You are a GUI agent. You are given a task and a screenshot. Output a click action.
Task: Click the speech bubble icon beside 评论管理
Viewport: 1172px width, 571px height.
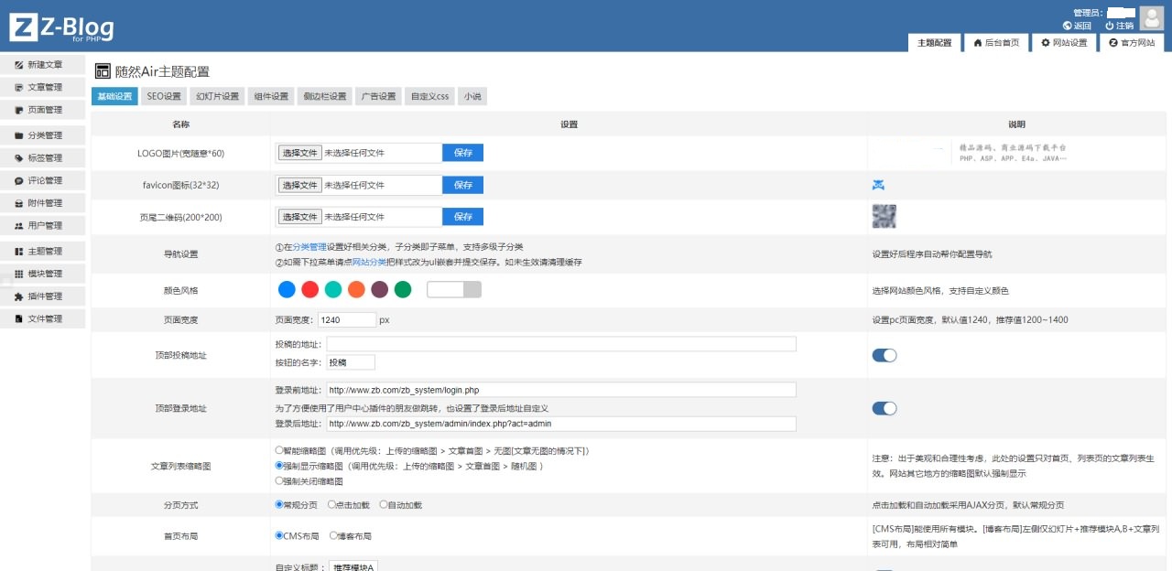click(19, 180)
